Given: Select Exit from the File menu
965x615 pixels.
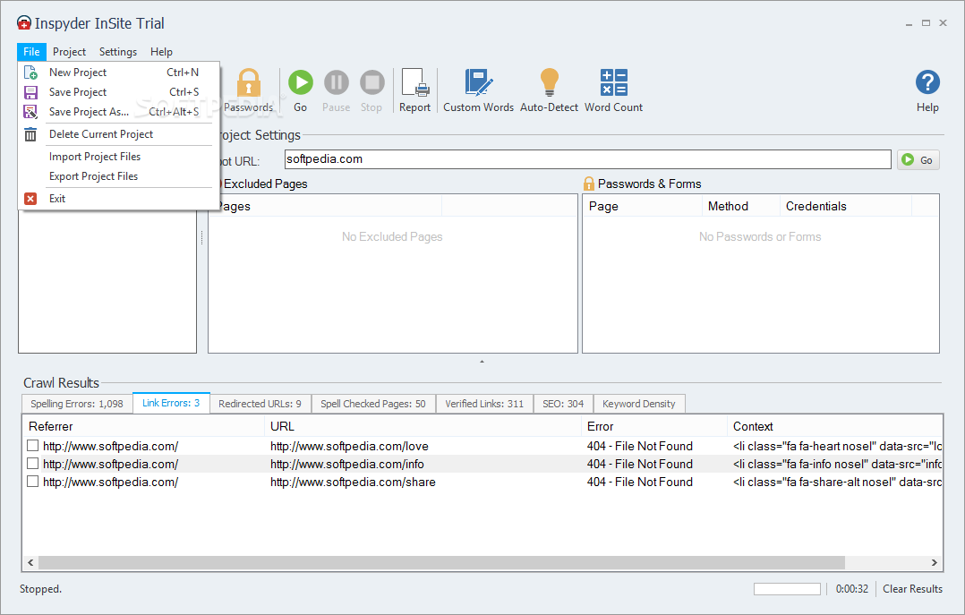Looking at the screenshot, I should pyautogui.click(x=57, y=199).
